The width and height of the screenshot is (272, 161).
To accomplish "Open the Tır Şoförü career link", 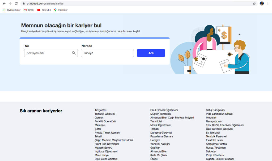I will pos(100,110).
